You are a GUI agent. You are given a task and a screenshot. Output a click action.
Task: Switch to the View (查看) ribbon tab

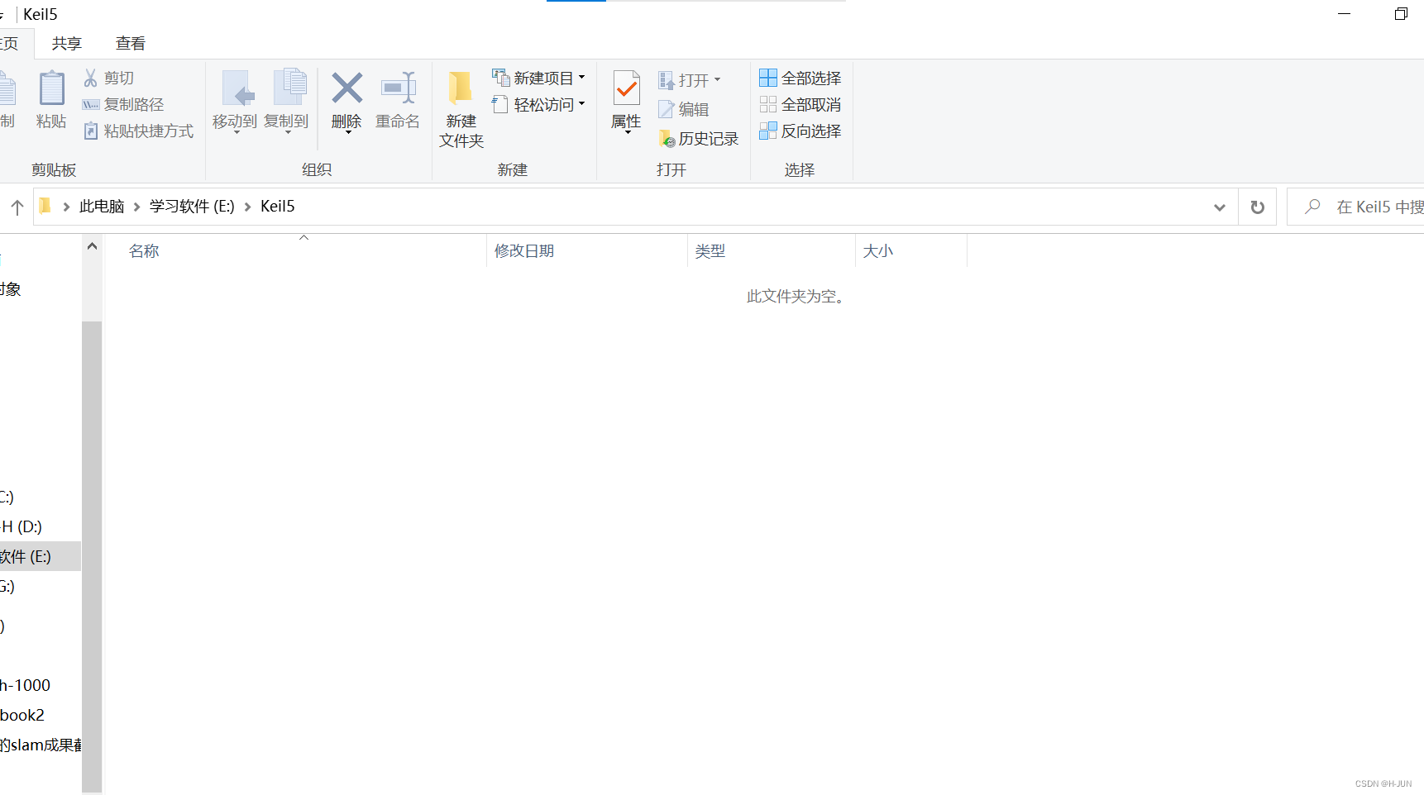pos(131,44)
